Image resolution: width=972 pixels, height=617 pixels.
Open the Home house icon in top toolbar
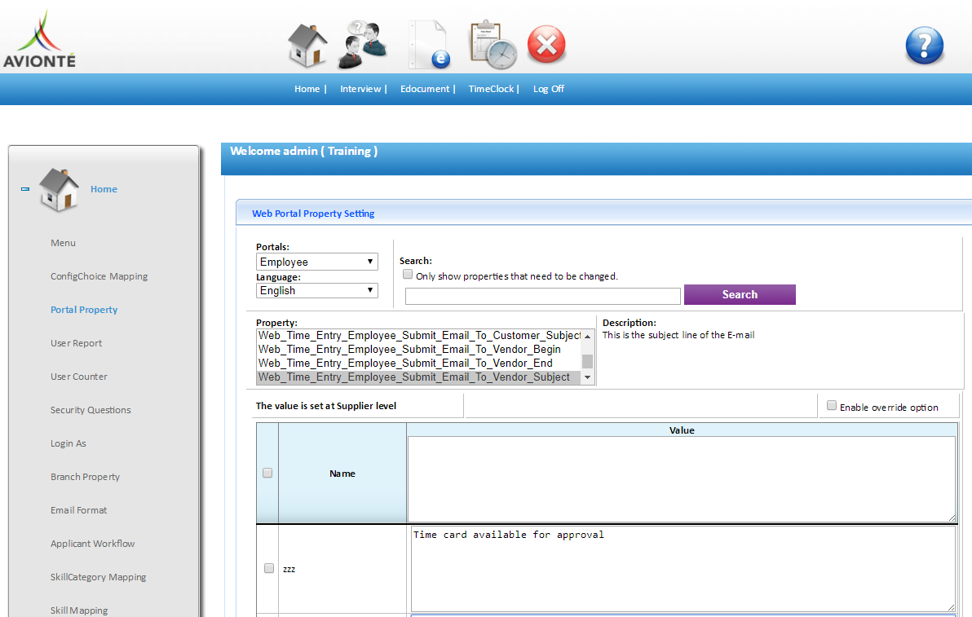point(307,45)
